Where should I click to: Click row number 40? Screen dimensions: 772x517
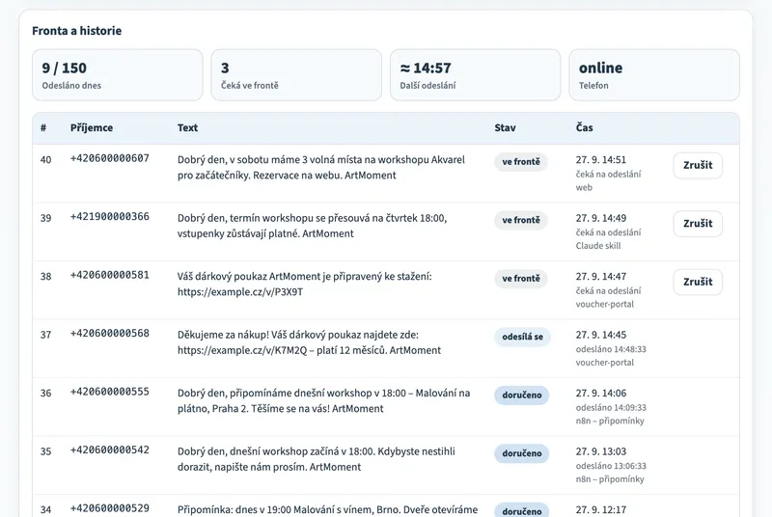click(x=45, y=160)
